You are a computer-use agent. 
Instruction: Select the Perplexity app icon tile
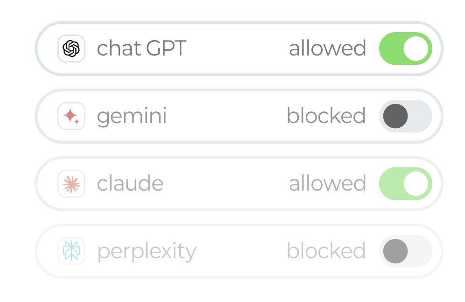71,251
